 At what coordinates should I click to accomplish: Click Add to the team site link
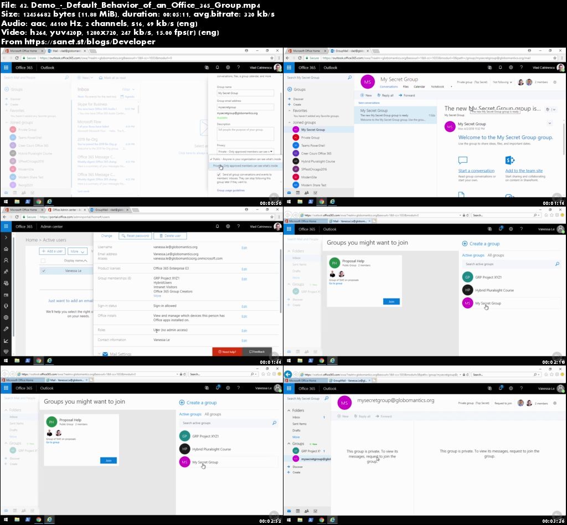pyautogui.click(x=524, y=171)
